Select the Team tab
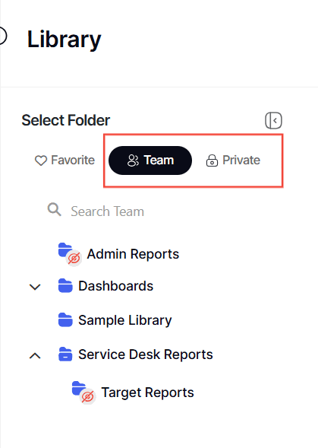This screenshot has width=318, height=448. coord(150,160)
